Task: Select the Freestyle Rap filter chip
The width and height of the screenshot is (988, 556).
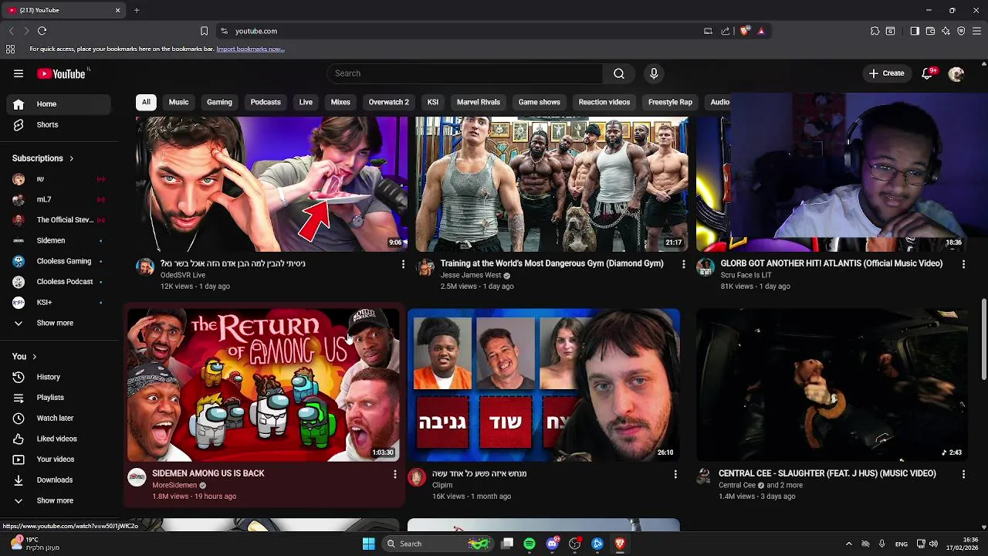Action: click(670, 102)
